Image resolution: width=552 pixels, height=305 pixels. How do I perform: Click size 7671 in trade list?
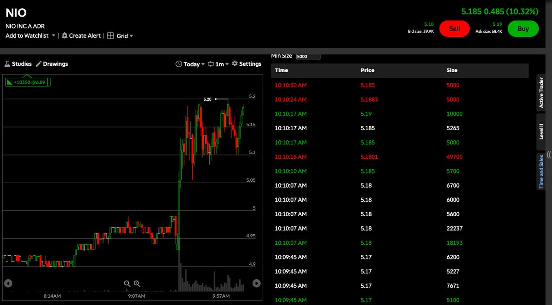coord(453,286)
